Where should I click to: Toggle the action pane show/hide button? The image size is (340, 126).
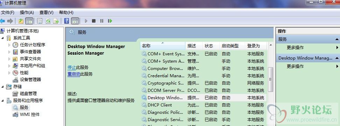pyautogui.click(x=75, y=21)
